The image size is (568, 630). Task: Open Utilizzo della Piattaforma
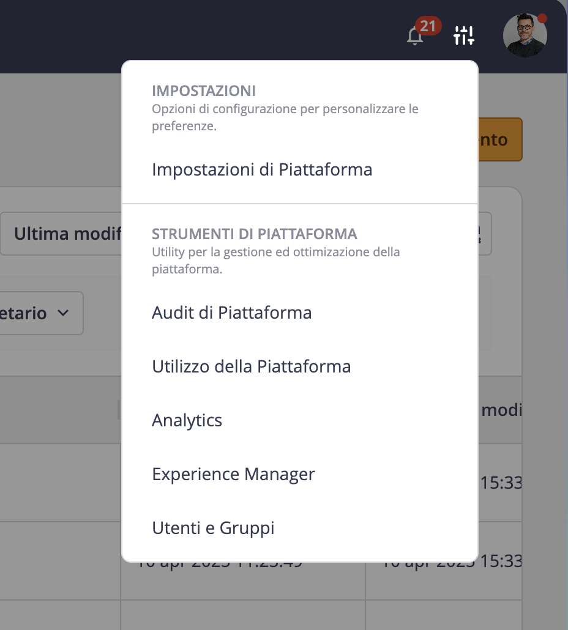click(251, 366)
